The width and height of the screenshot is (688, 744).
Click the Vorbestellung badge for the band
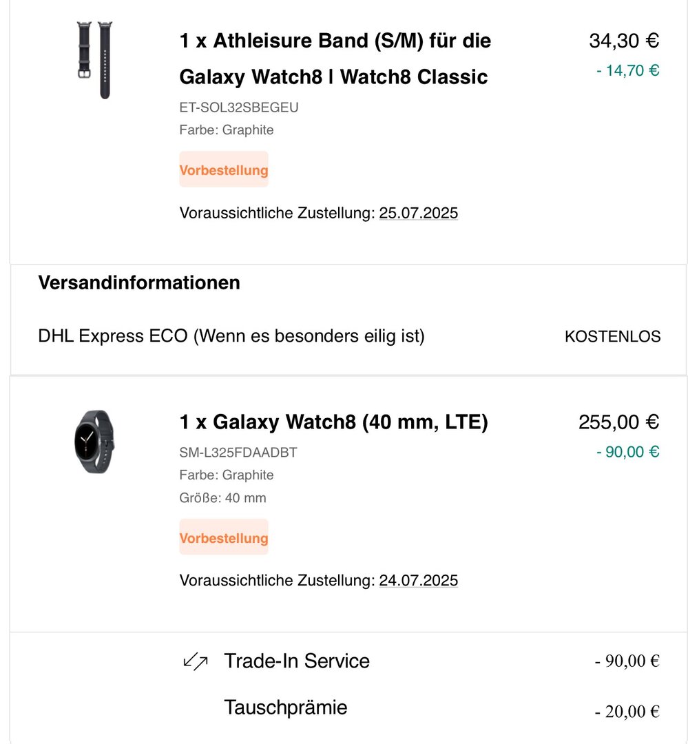(x=224, y=169)
